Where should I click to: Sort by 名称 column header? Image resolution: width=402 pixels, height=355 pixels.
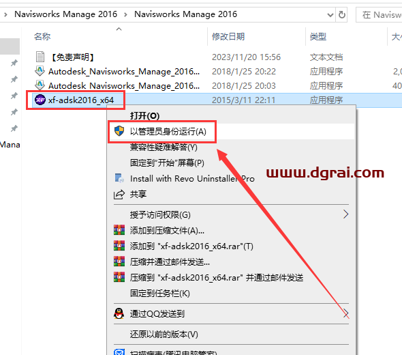click(x=42, y=36)
